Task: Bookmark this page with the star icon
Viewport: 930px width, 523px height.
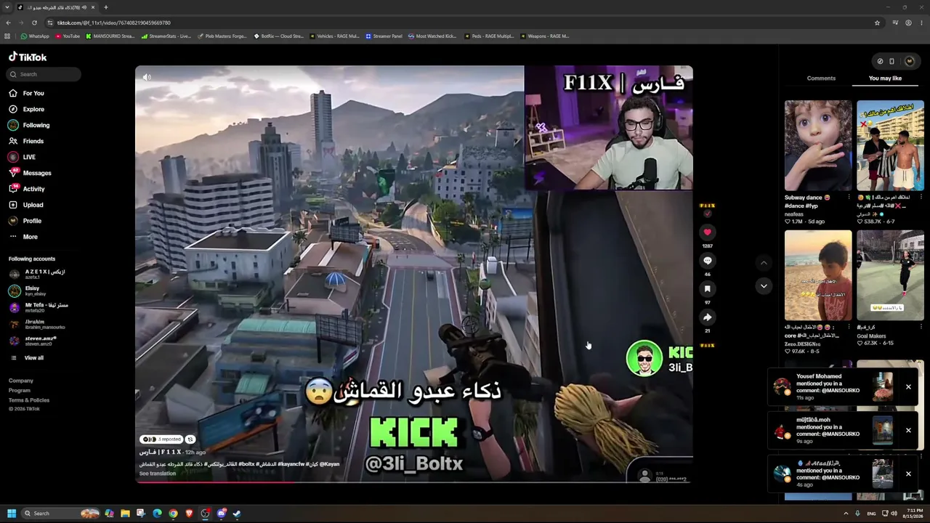Action: [x=877, y=23]
